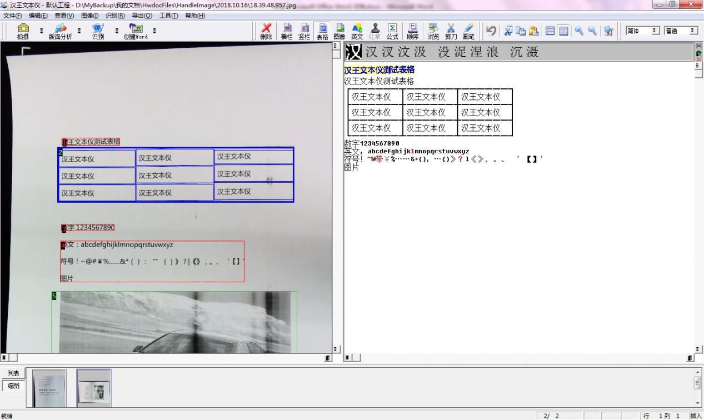This screenshot has width=704, height=420.
Task: Click the undo arrow icon
Action: [491, 31]
